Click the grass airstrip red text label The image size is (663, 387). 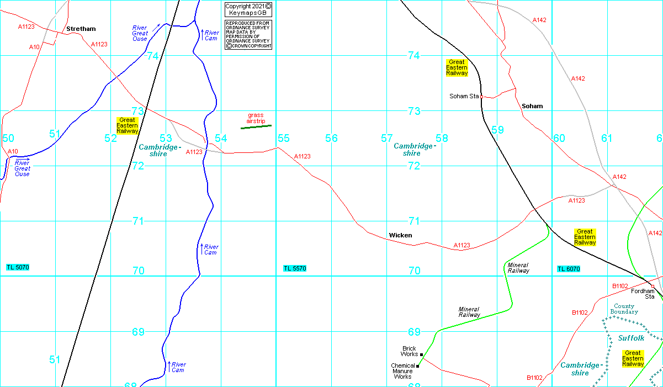point(256,118)
